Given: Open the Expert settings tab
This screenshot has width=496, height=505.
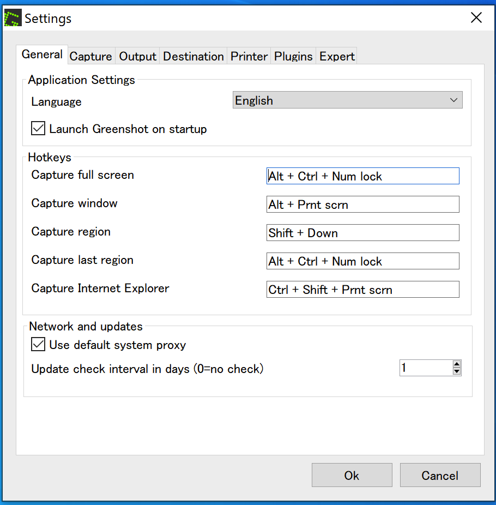Looking at the screenshot, I should pyautogui.click(x=337, y=56).
